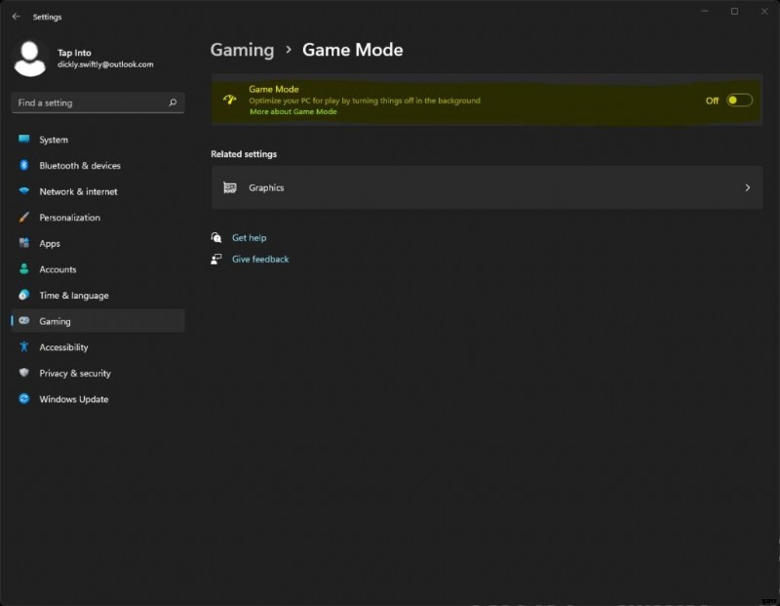Click the Accounts person icon
Image resolution: width=780 pixels, height=606 pixels.
[23, 269]
